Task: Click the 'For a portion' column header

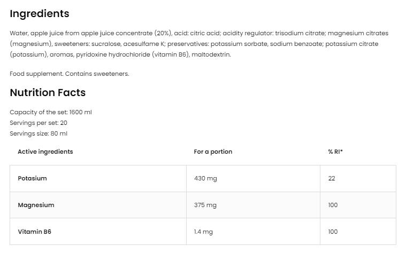Action: (213, 152)
